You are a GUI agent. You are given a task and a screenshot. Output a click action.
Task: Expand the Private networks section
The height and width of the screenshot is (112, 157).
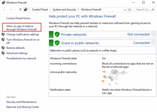[153, 34]
